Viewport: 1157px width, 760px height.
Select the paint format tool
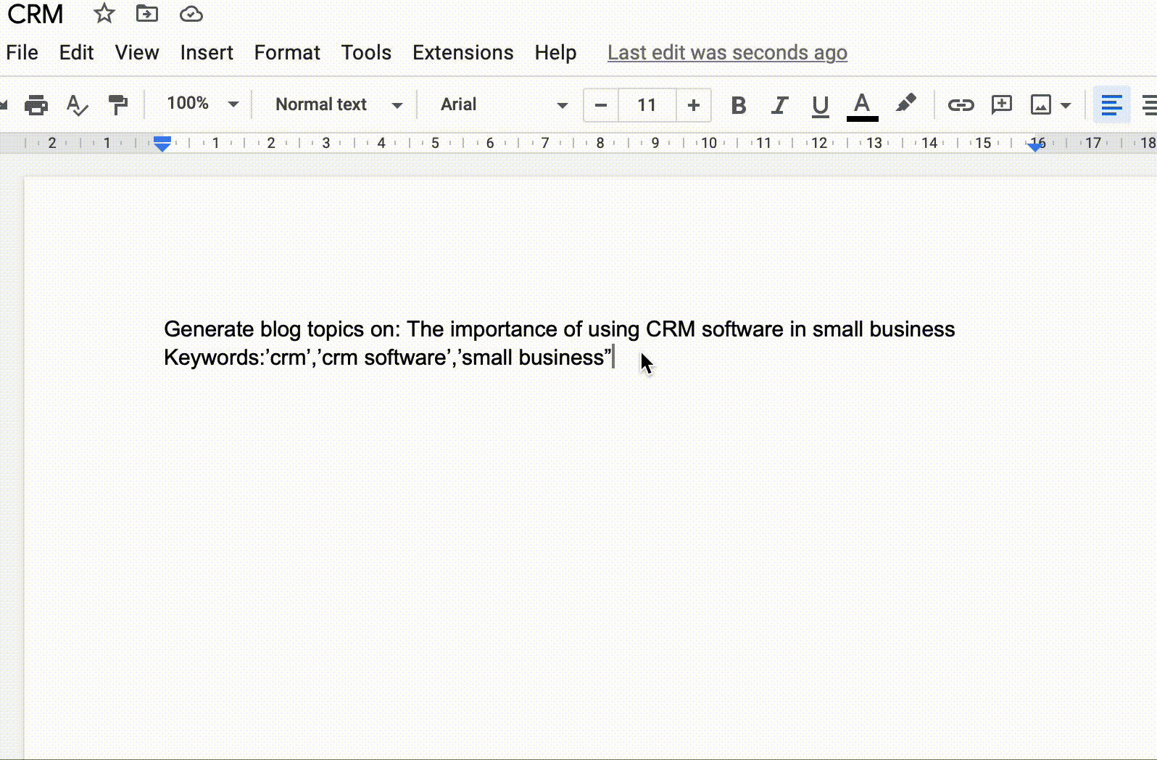[x=117, y=105]
